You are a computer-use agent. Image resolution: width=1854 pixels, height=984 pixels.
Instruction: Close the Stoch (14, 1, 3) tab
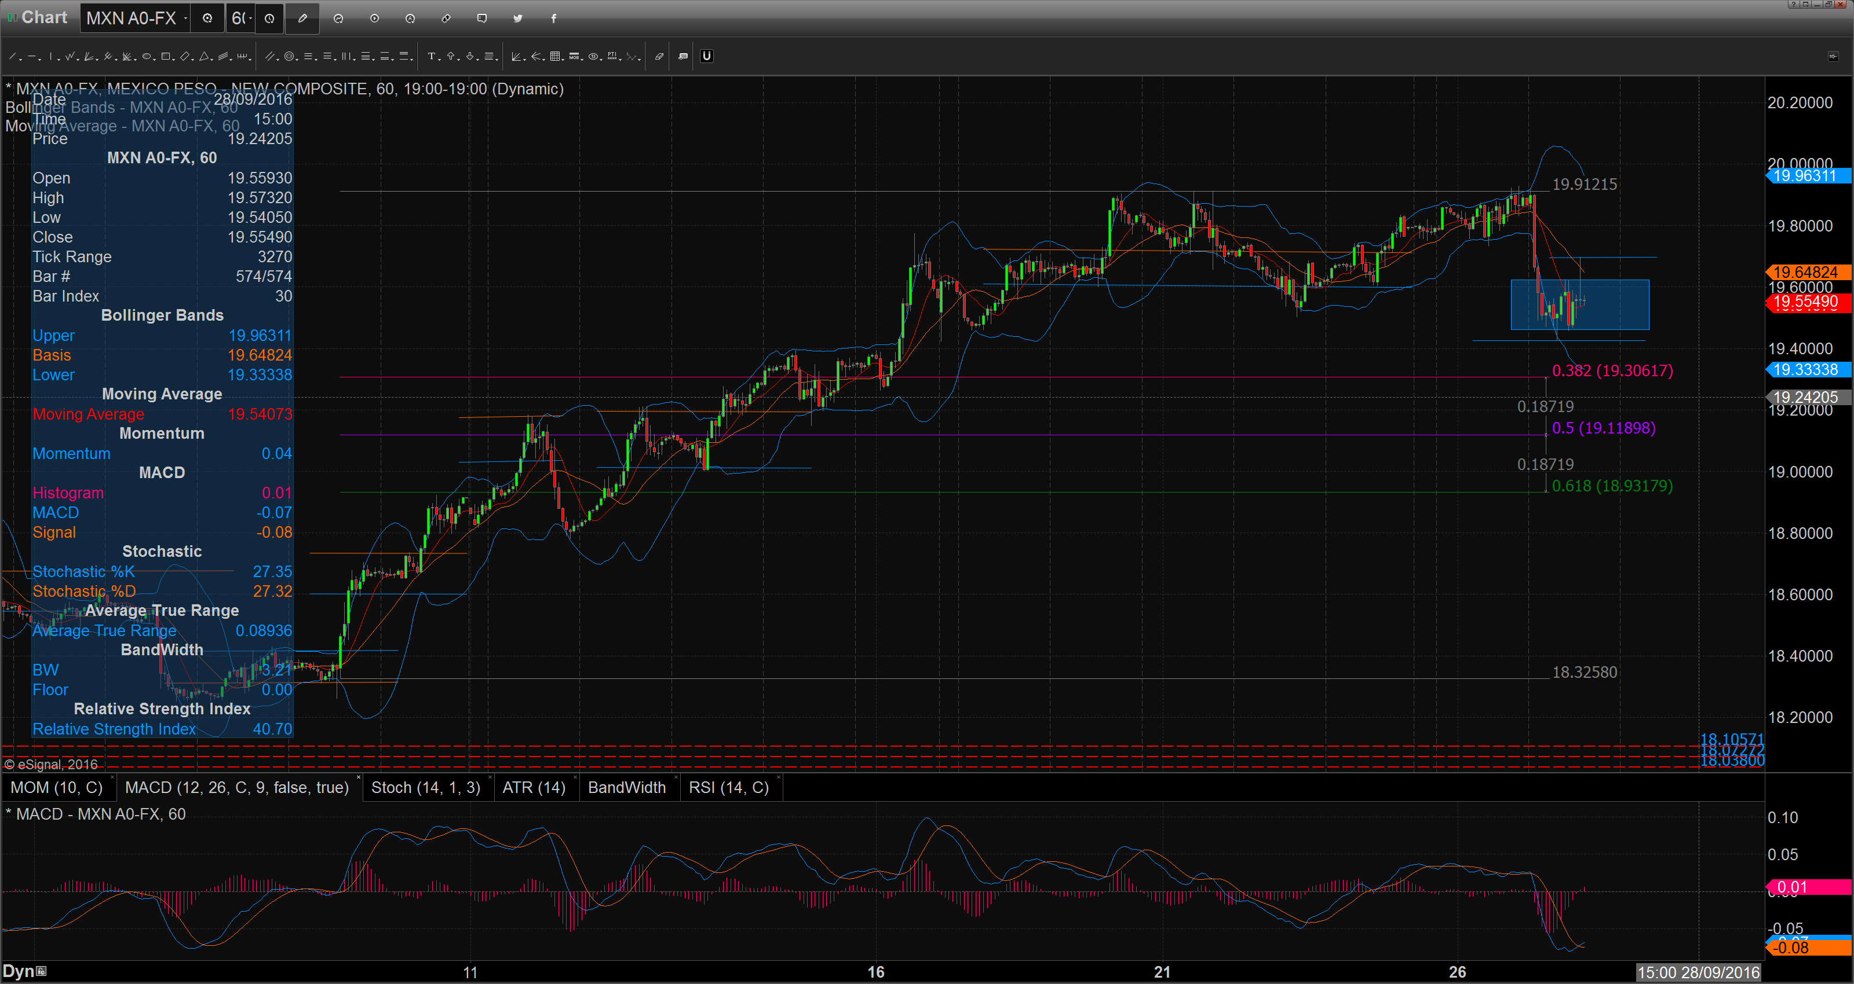click(490, 777)
